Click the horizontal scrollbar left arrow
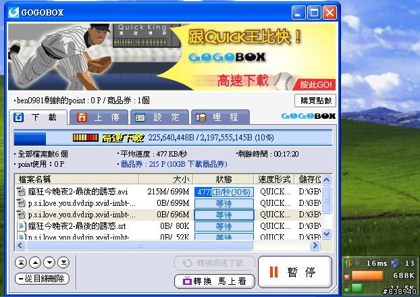Viewport: 420px width, 297px height. [20, 245]
